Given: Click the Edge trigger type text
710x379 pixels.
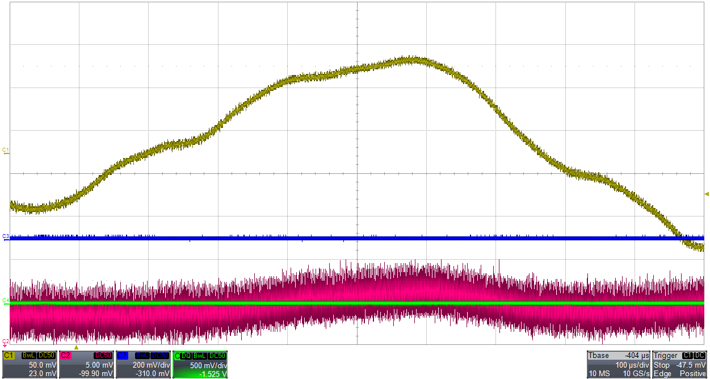Looking at the screenshot, I should point(662,373).
